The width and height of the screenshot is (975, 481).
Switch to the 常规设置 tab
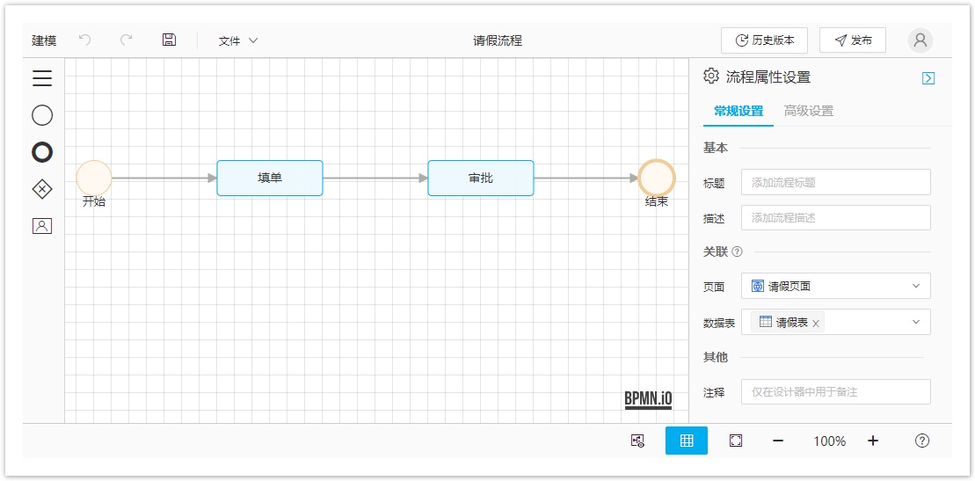click(x=739, y=112)
